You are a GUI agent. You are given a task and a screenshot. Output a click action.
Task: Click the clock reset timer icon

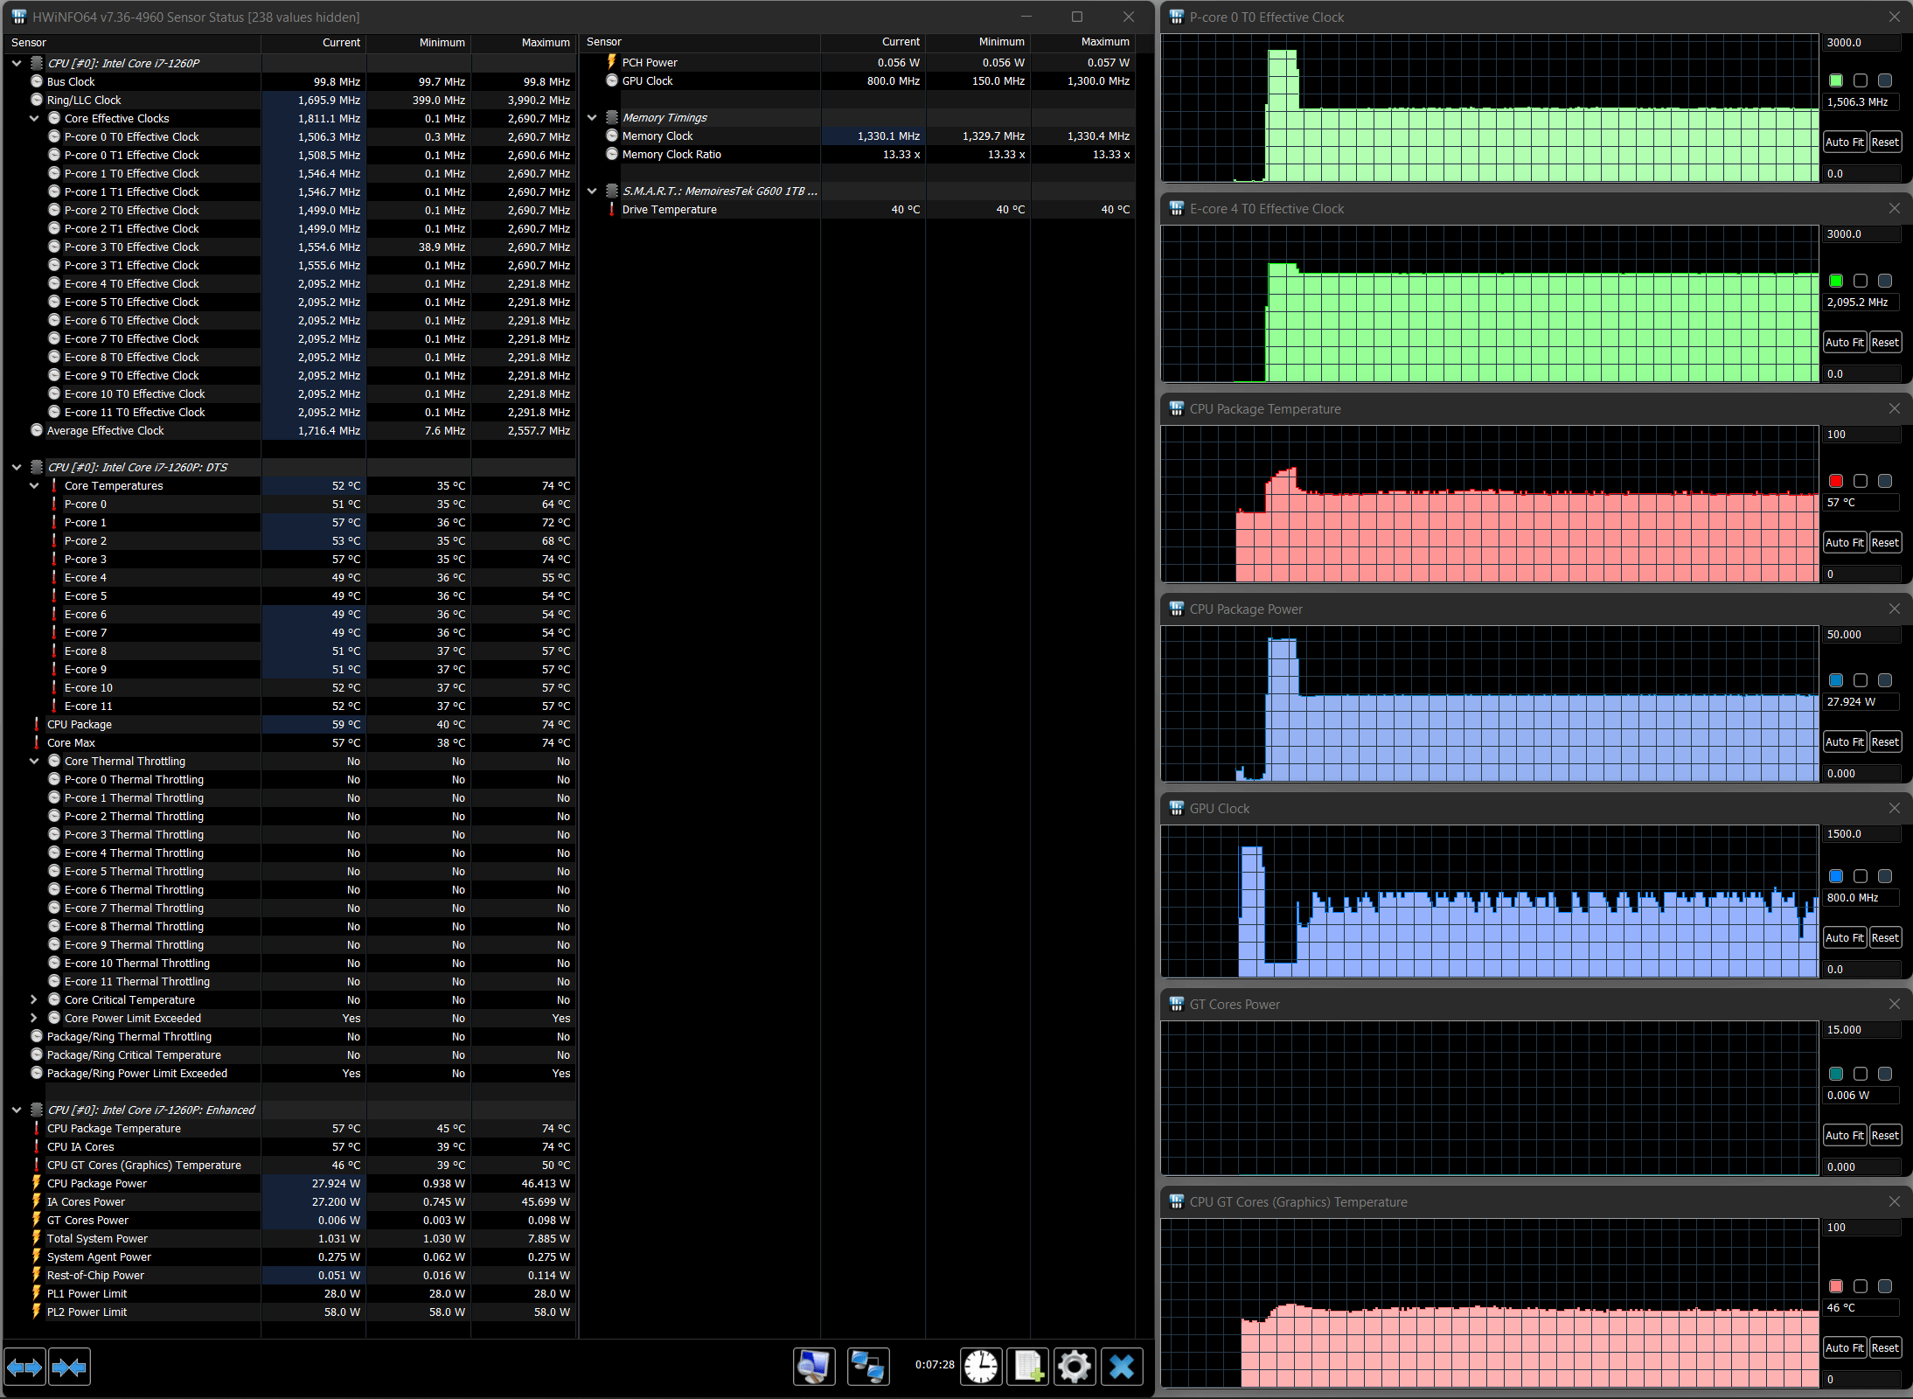pyautogui.click(x=981, y=1367)
